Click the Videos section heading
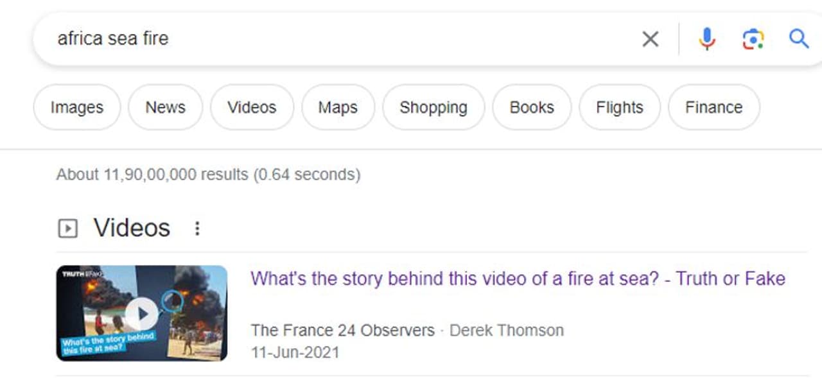The width and height of the screenshot is (822, 378). pyautogui.click(x=132, y=228)
